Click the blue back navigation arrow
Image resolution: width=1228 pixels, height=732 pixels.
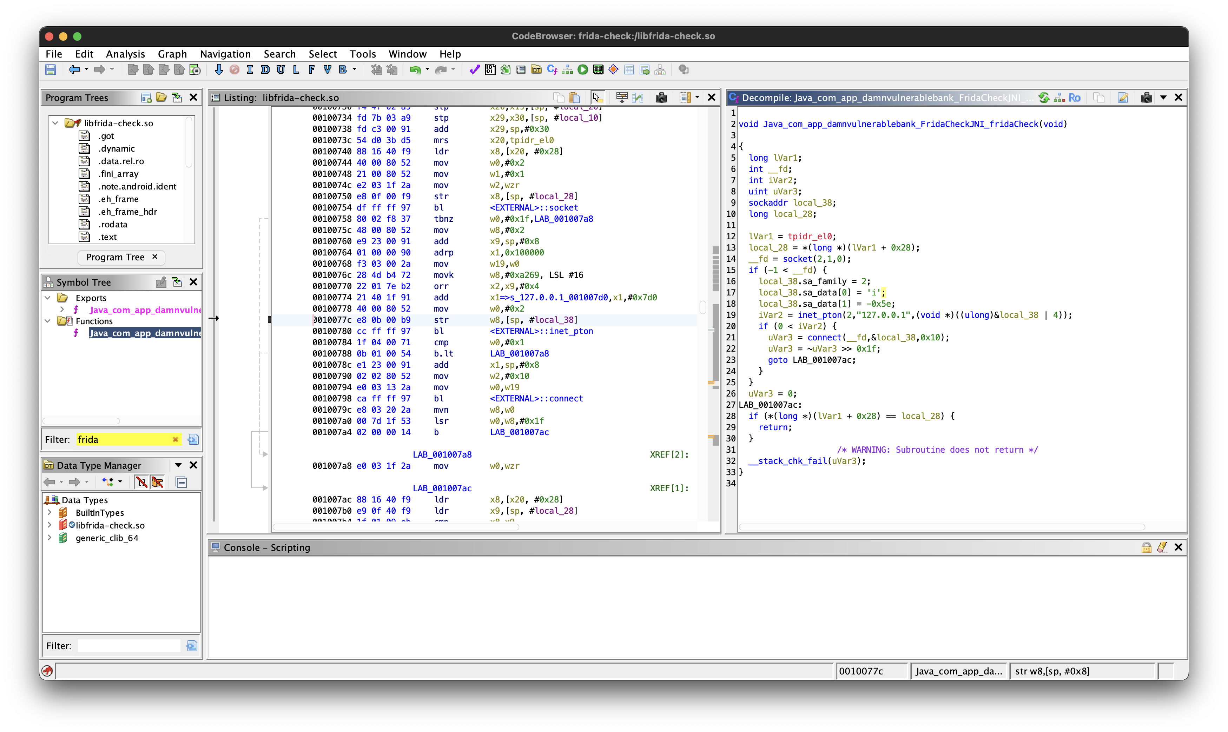tap(74, 69)
